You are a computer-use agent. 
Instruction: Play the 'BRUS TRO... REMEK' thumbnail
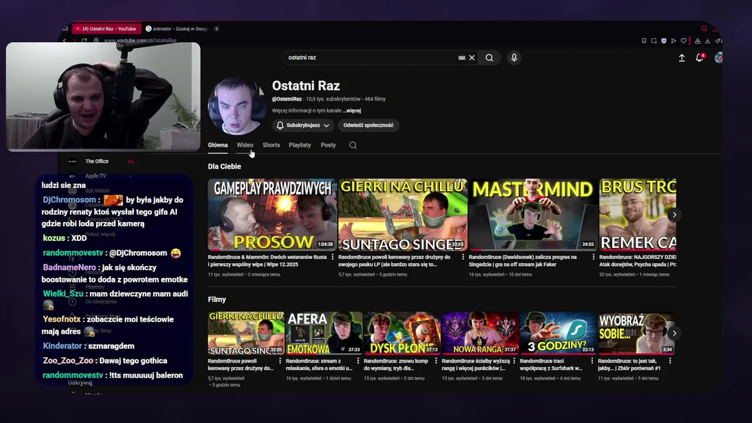click(637, 215)
